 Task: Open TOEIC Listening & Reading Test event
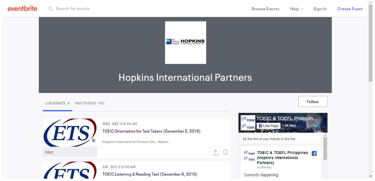[150, 174]
